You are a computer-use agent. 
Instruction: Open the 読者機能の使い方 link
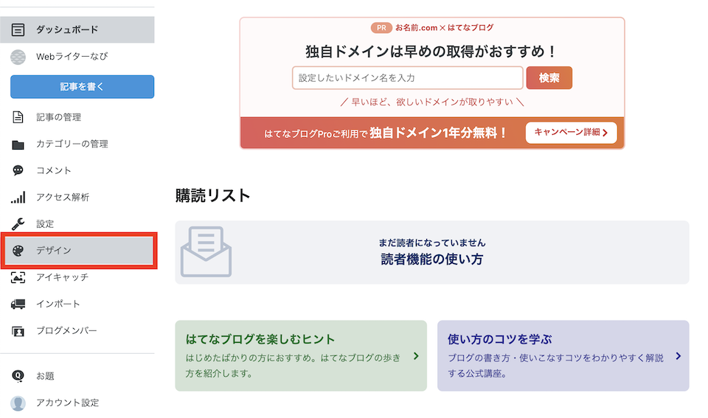[x=432, y=259]
